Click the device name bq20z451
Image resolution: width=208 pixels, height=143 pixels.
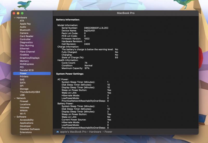[x=89, y=31]
